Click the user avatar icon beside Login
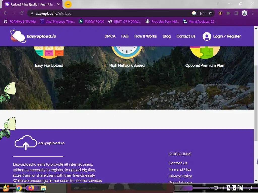The height and width of the screenshot is (193, 258). pyautogui.click(x=207, y=36)
